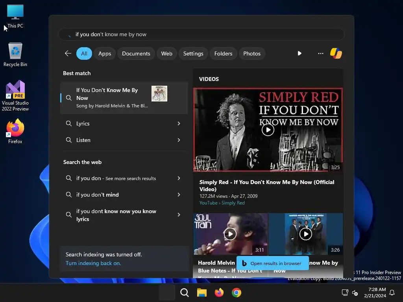Play the Simply Red official video
Screen dimensions: 403x302
268,130
